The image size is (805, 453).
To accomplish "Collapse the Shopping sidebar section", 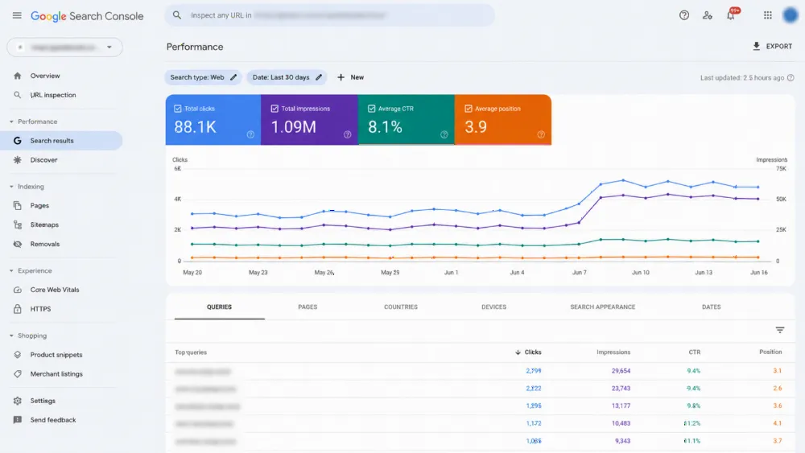I will (11, 336).
